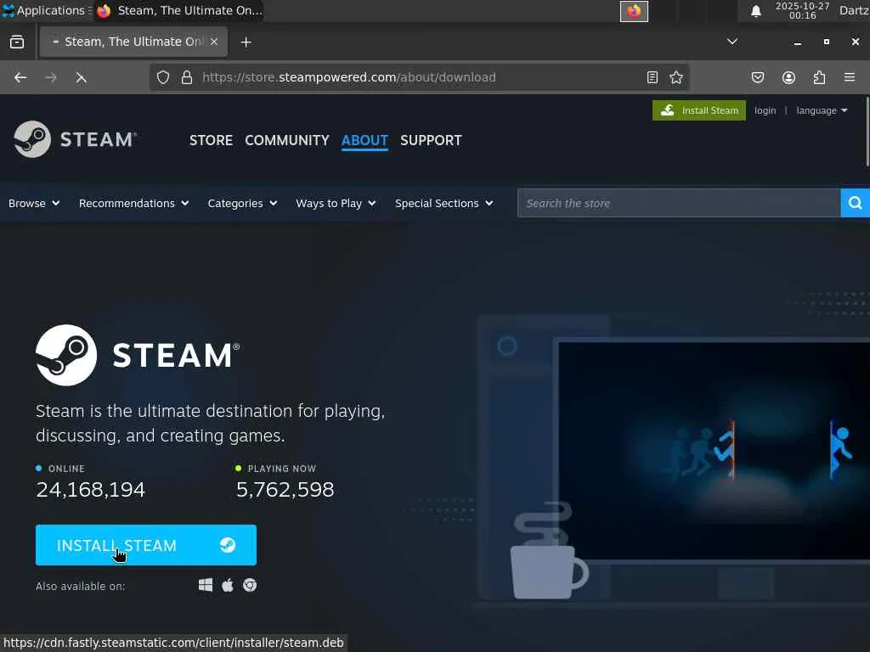Screen dimensions: 870x652
Task: Expand the Ways to Play menu
Action: [x=336, y=204]
